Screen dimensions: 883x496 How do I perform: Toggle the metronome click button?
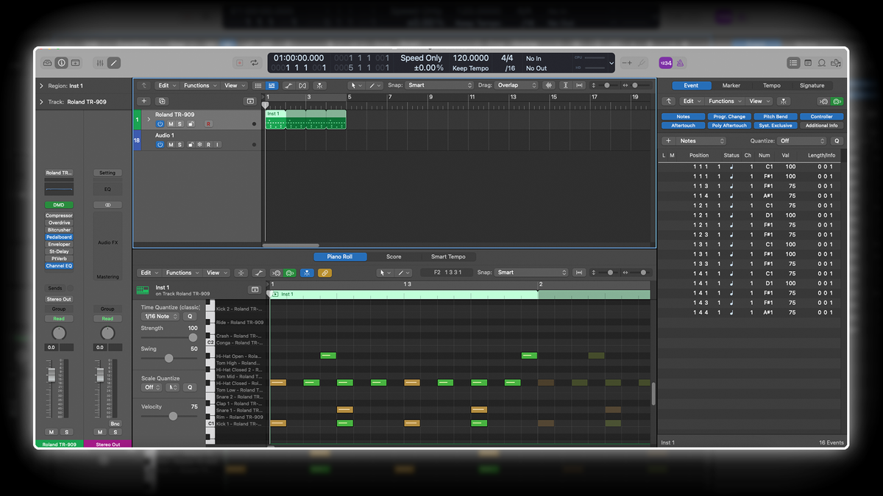pos(680,63)
